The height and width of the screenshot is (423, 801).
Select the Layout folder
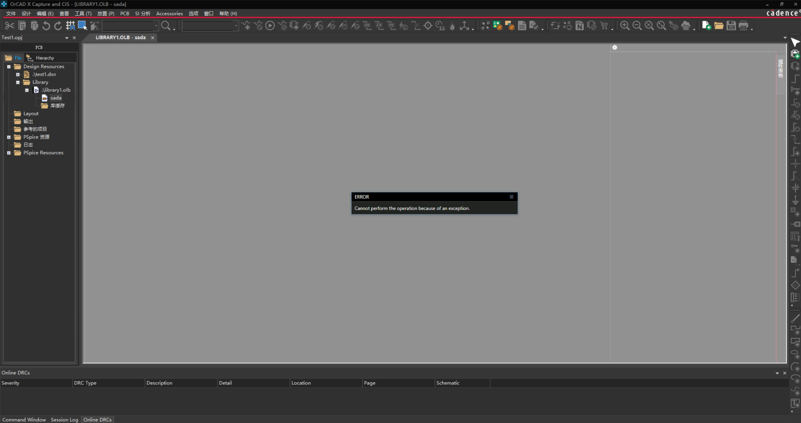(x=31, y=114)
